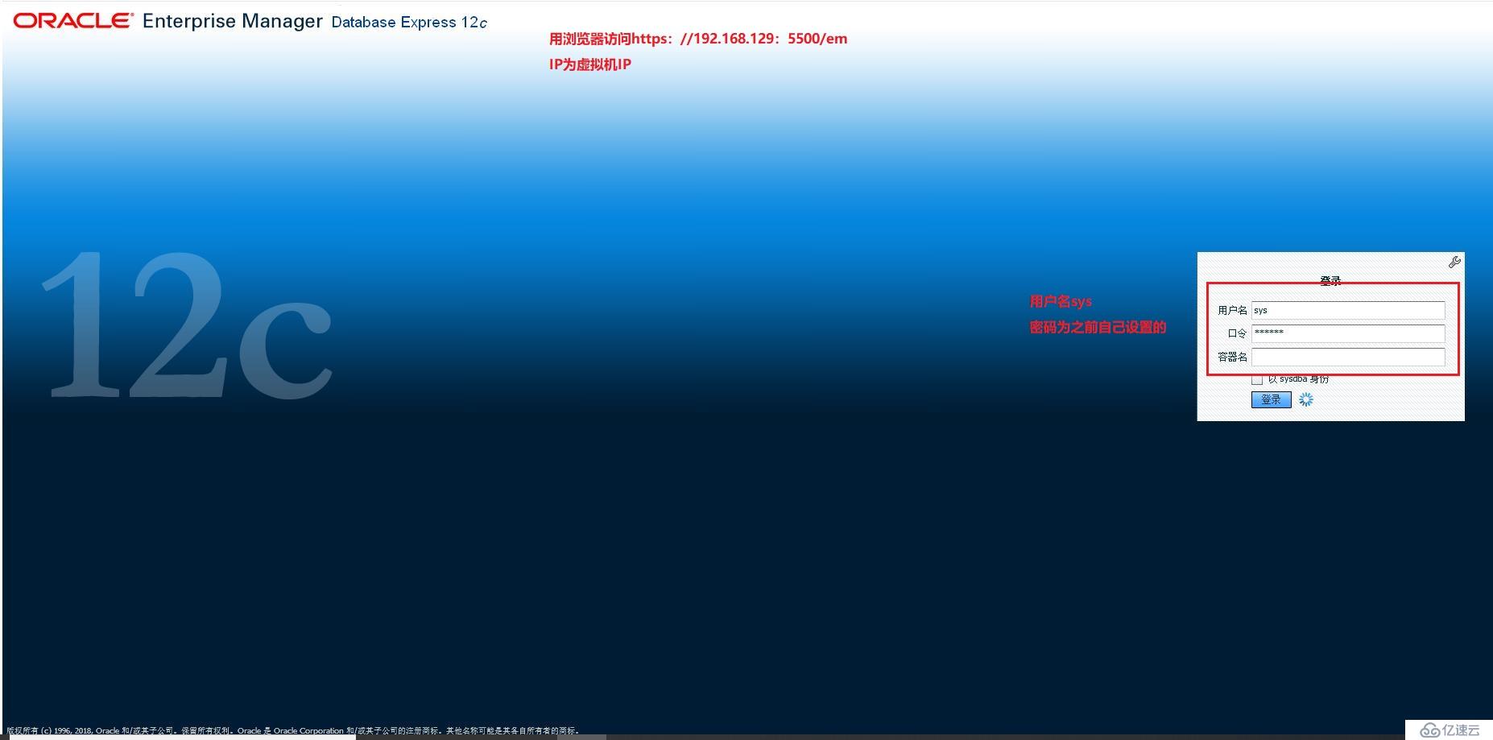This screenshot has height=740, width=1493.
Task: Click the Database Express 12c text
Action: click(x=409, y=23)
